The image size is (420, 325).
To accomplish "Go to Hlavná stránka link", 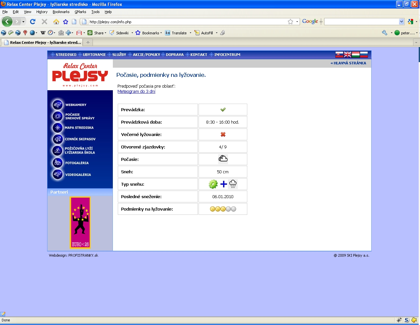I will pyautogui.click(x=348, y=63).
